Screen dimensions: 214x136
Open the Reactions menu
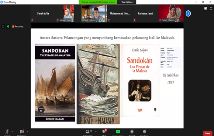pos(144,132)
